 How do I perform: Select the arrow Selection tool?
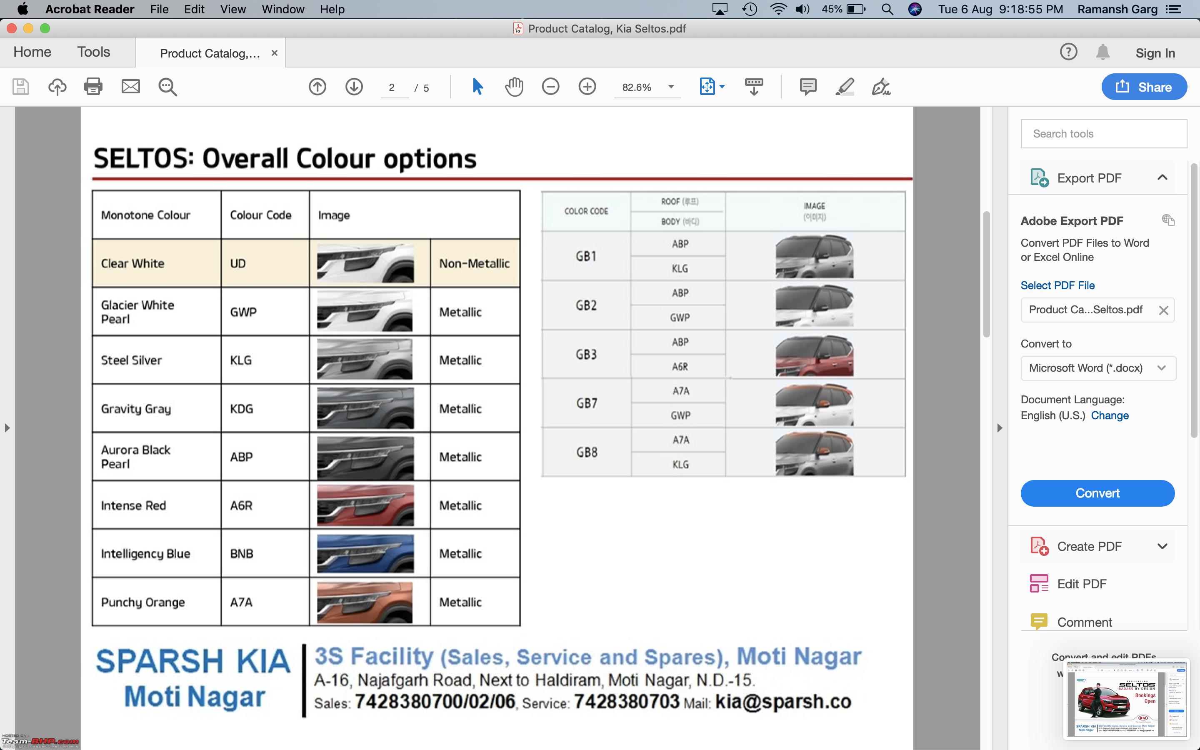(x=477, y=87)
